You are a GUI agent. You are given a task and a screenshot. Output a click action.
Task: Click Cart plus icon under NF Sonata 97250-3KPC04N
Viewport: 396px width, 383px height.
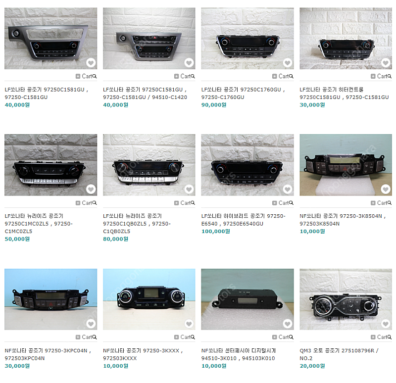click(x=78, y=337)
